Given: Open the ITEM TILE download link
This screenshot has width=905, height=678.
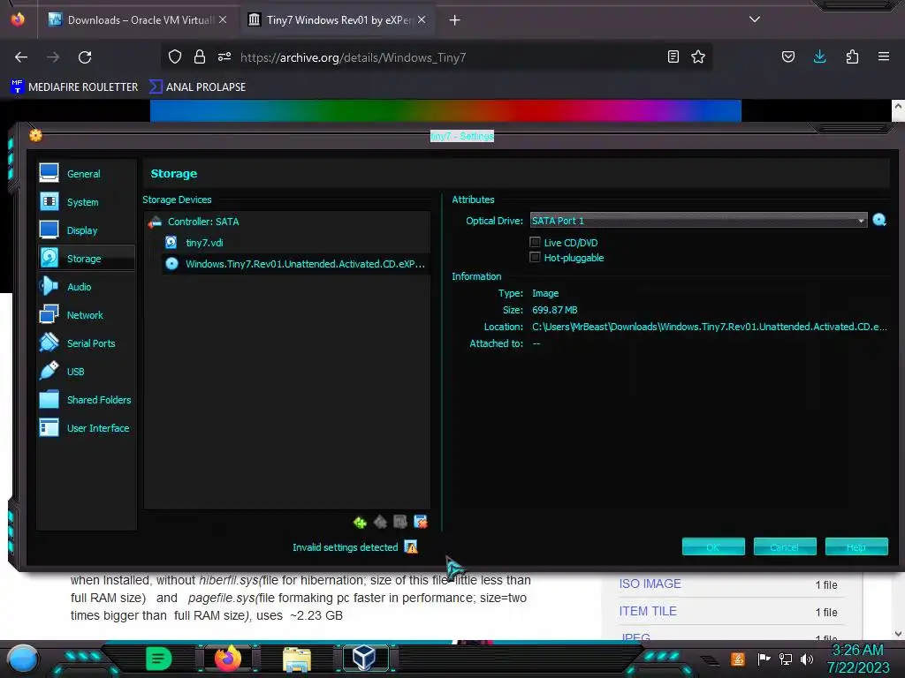Looking at the screenshot, I should (648, 611).
